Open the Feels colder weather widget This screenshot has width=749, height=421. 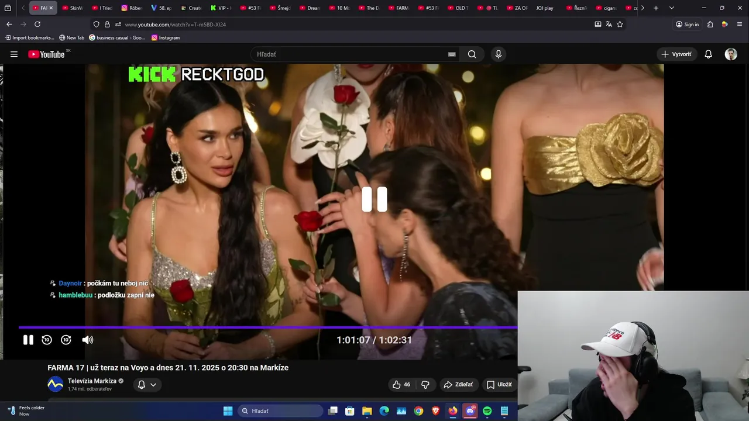tap(26, 411)
